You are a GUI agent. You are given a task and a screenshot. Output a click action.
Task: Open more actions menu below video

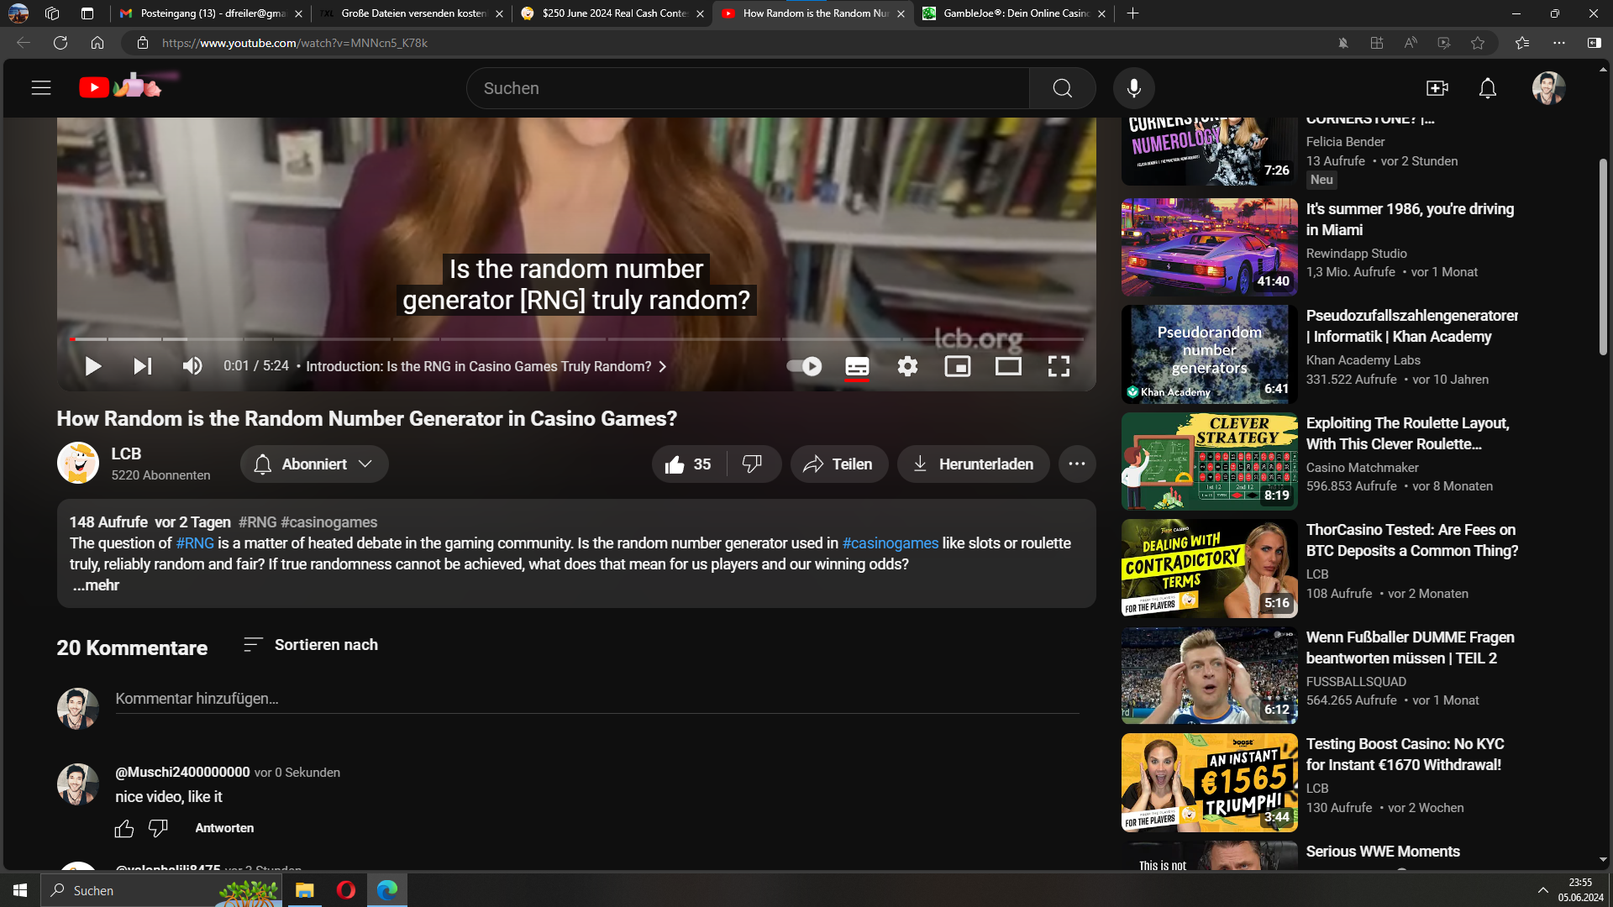[1077, 464]
